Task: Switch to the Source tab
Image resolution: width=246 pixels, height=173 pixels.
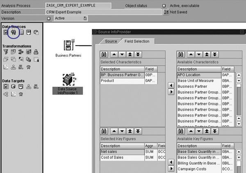Action: [x=111, y=41]
